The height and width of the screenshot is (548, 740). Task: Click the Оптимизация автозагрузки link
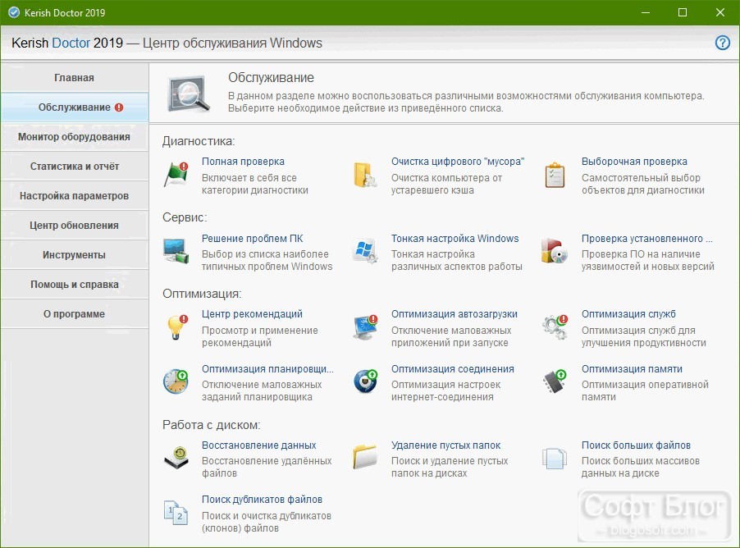454,314
